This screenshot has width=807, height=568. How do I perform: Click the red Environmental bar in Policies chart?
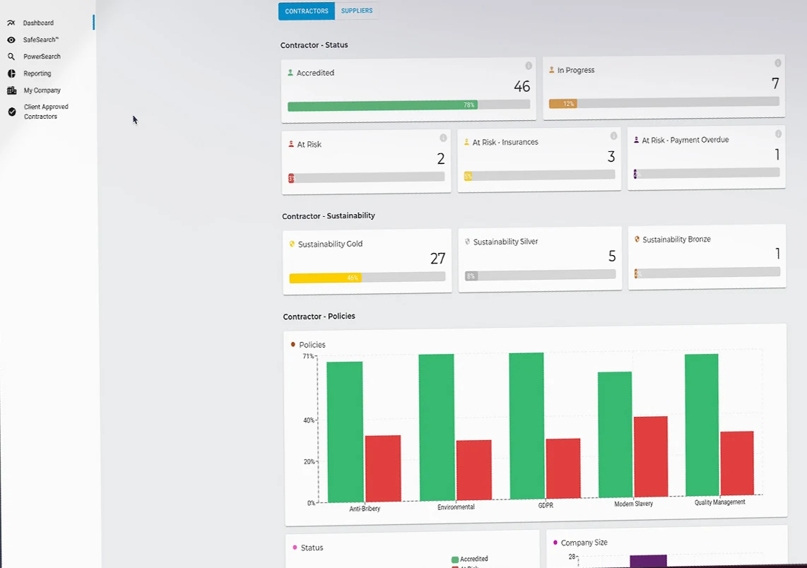click(x=474, y=470)
